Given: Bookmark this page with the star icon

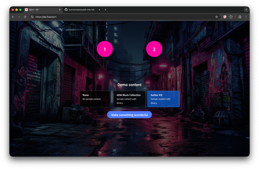Looking at the screenshot, I should click(217, 17).
